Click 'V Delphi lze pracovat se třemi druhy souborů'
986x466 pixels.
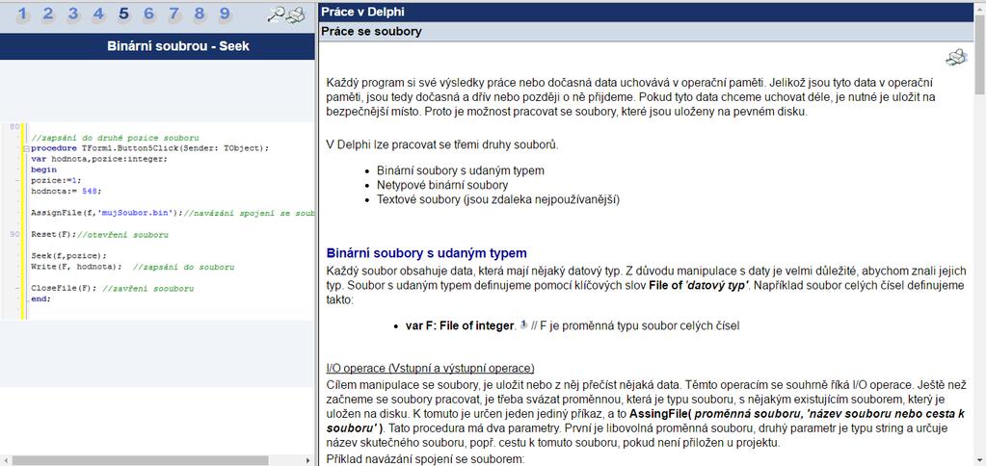pyautogui.click(x=442, y=145)
